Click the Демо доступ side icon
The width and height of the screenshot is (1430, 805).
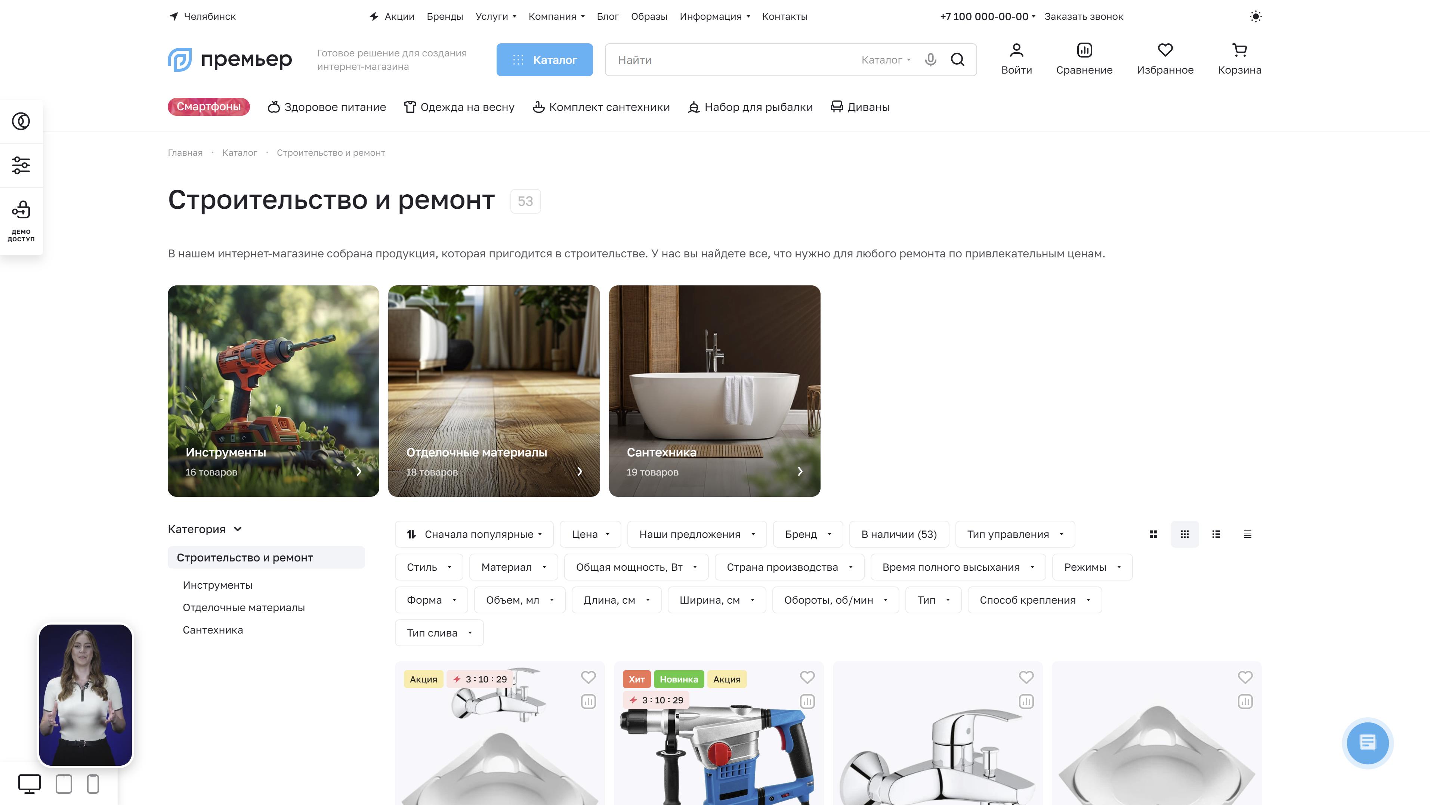tap(21, 221)
